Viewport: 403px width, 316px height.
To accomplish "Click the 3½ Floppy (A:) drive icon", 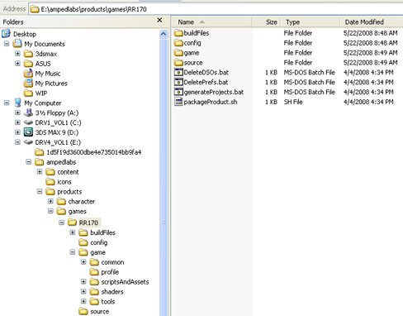I will (28, 113).
